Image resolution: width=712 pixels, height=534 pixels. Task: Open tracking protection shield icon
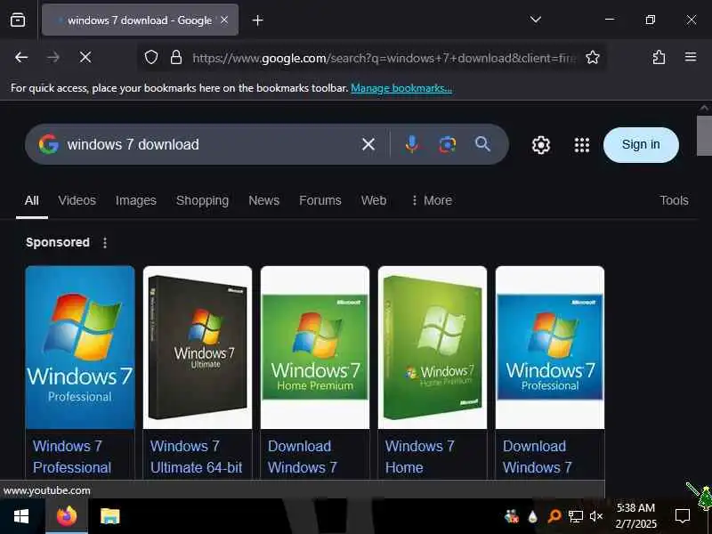(x=151, y=57)
